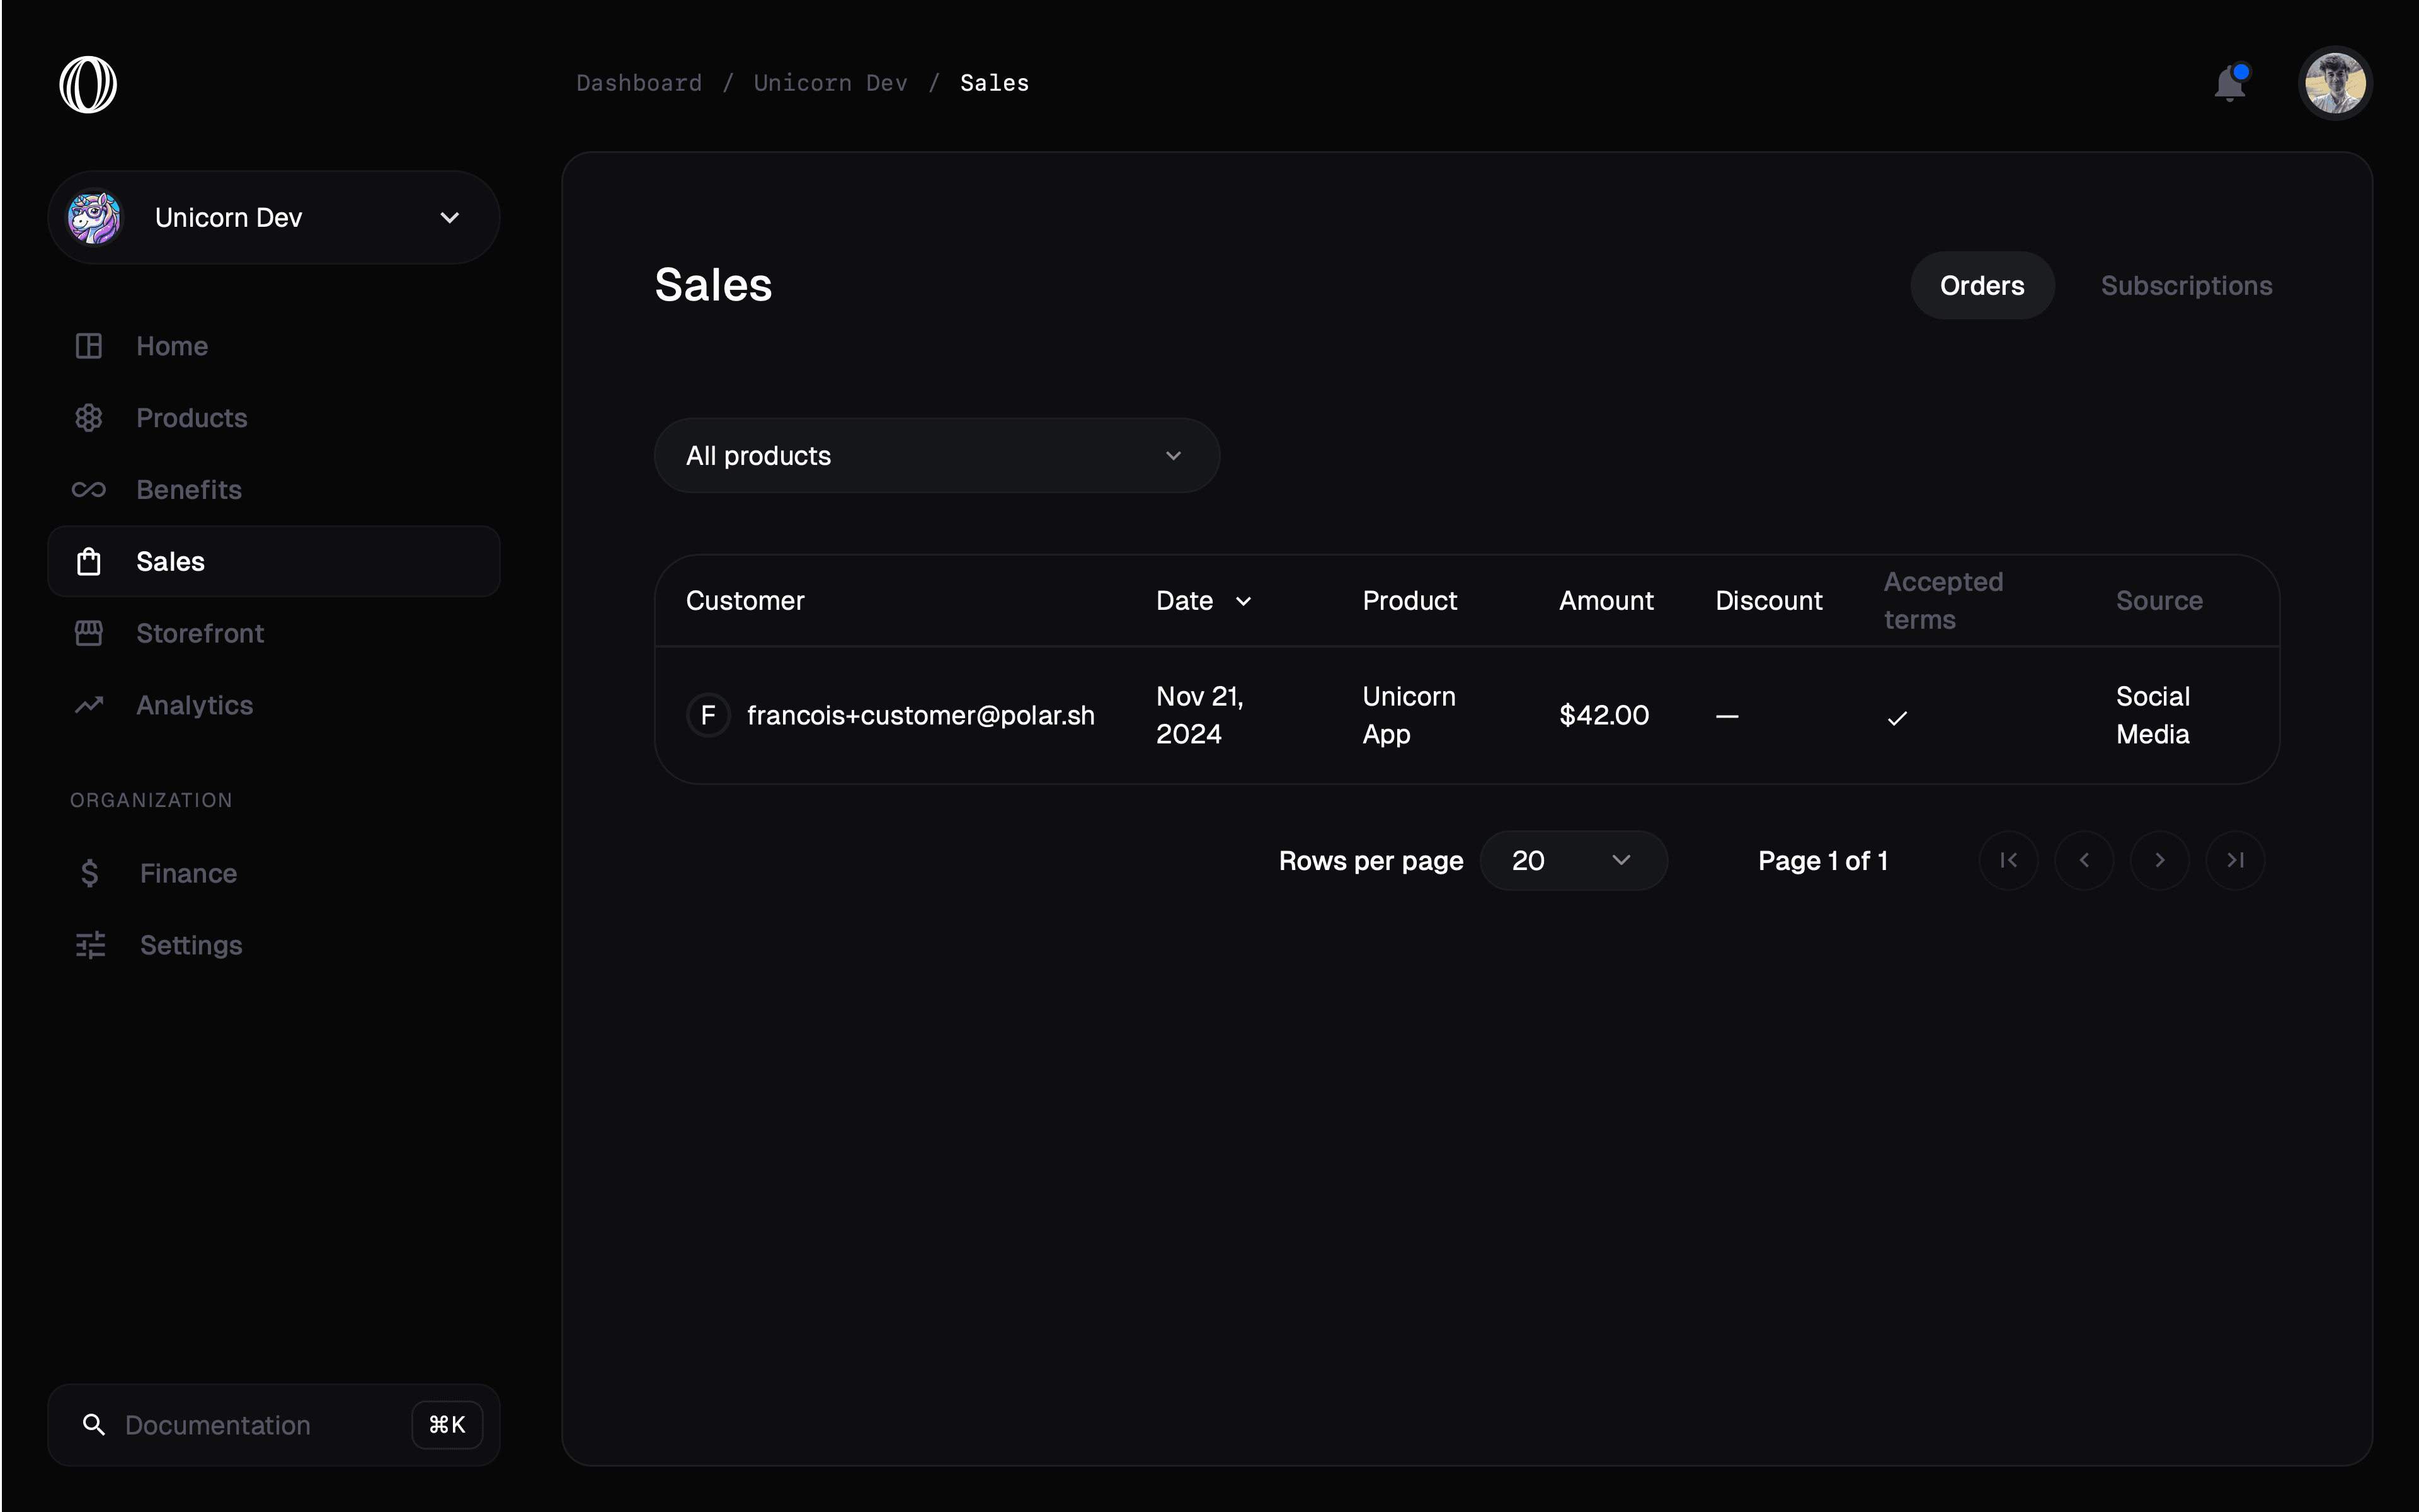The image size is (2419, 1512).
Task: Click the Storefront sidebar icon
Action: pyautogui.click(x=89, y=633)
